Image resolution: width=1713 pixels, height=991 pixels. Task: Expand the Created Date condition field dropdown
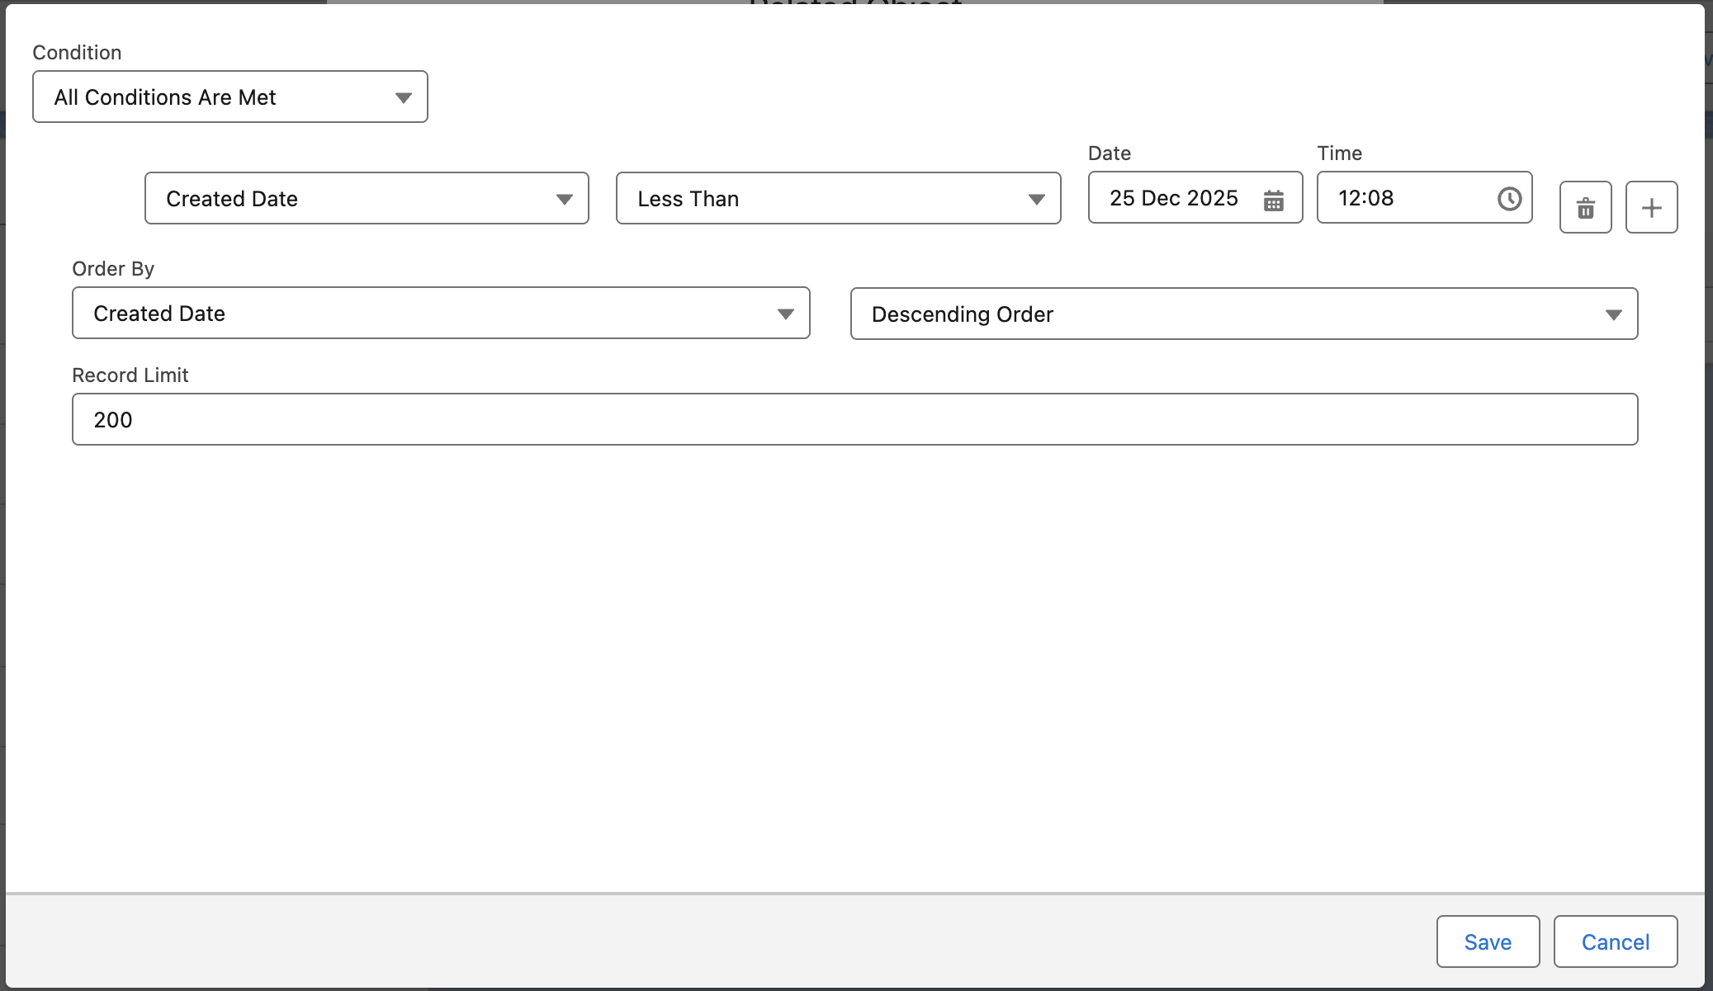366,199
